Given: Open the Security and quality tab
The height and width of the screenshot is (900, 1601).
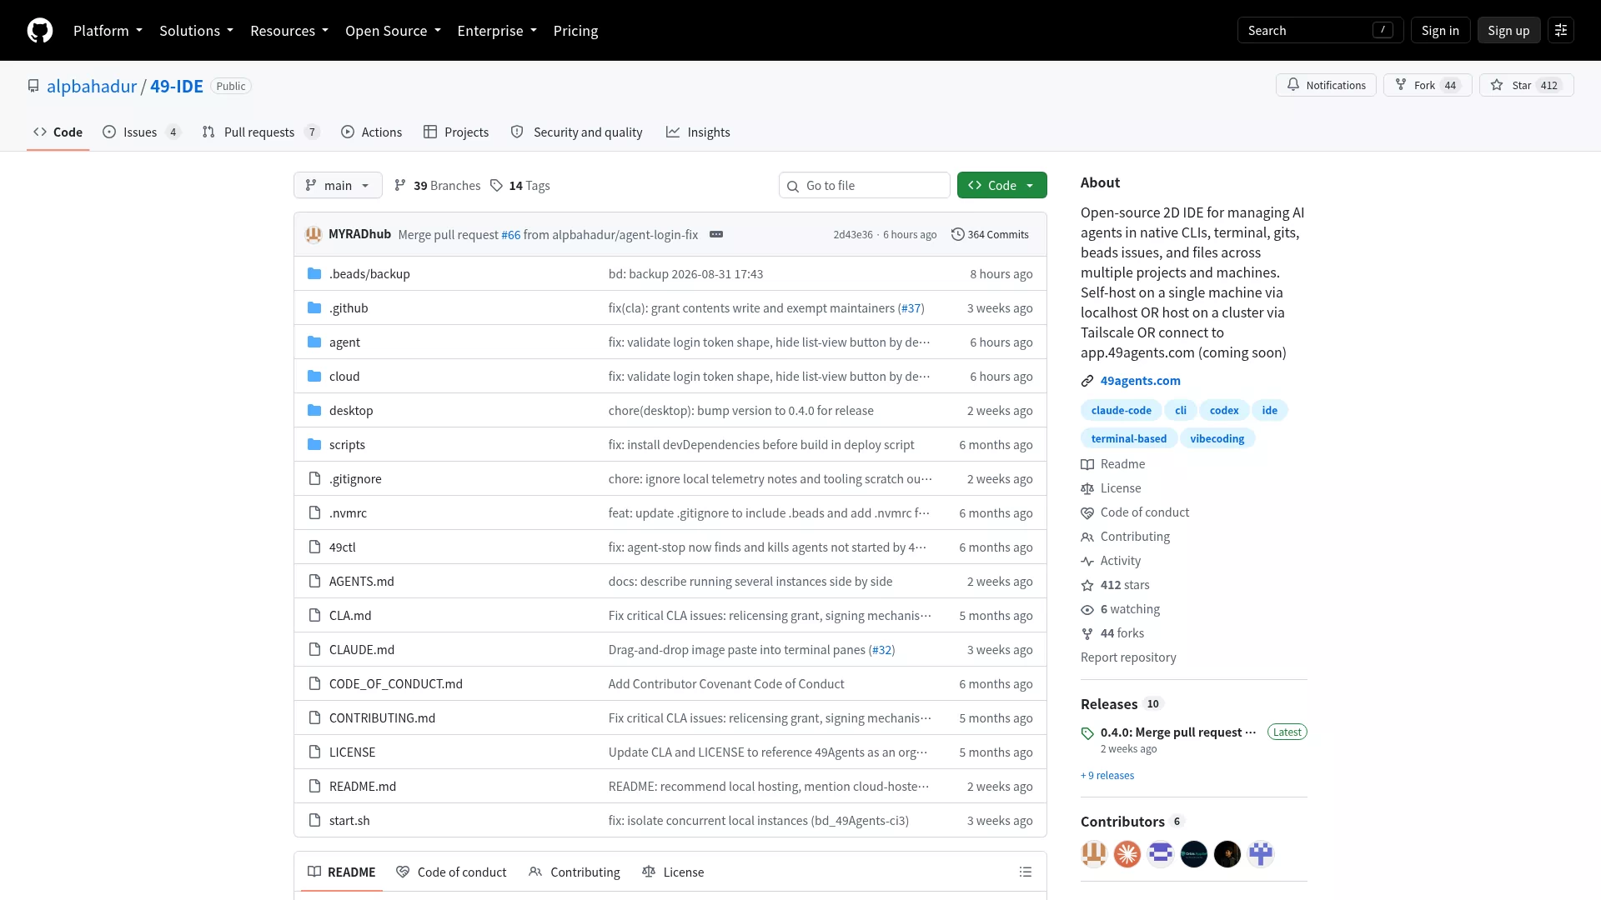Looking at the screenshot, I should [x=576, y=132].
